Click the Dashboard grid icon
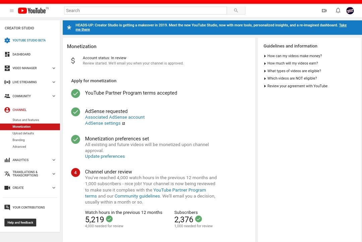 tap(7, 54)
